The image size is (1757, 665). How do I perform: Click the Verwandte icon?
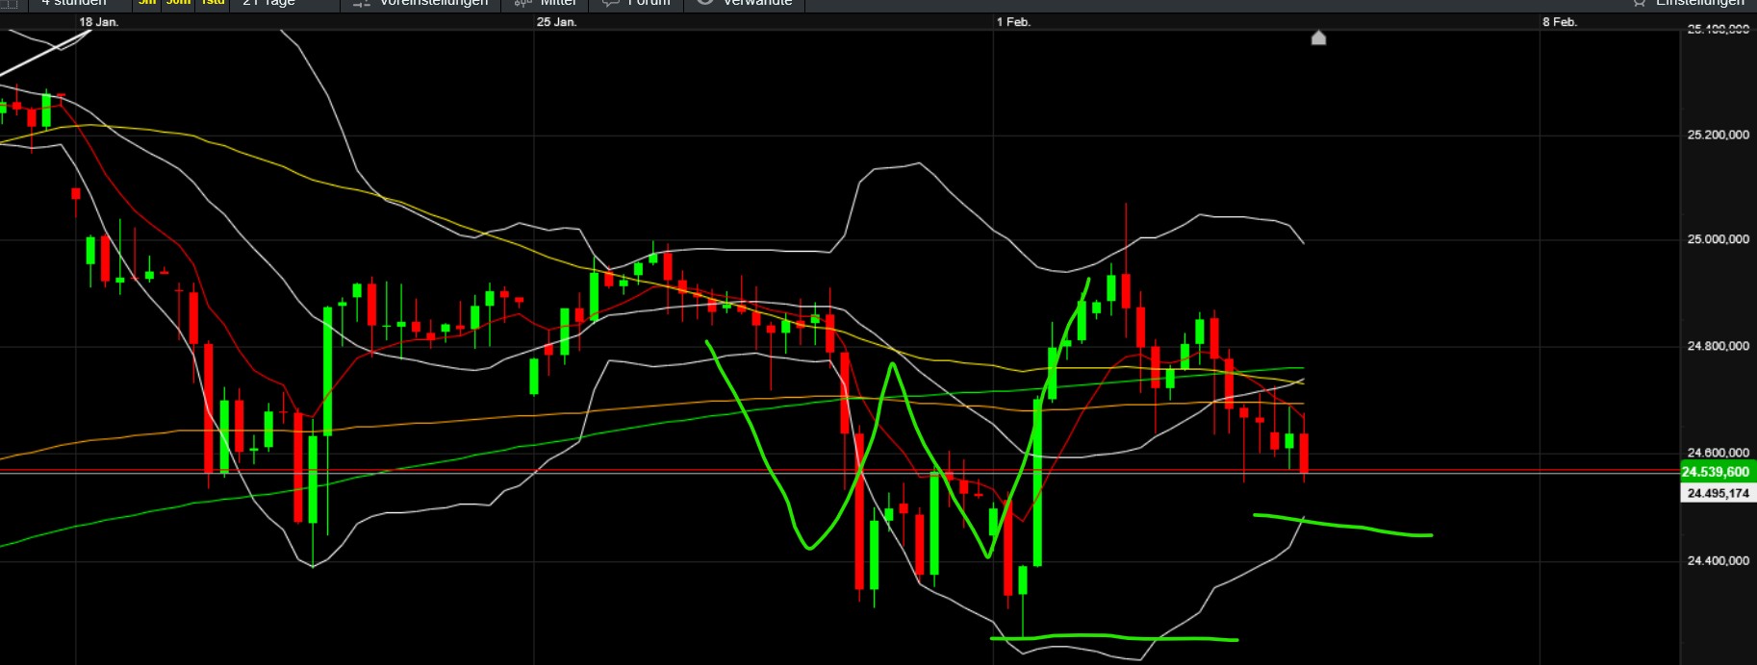(705, 3)
